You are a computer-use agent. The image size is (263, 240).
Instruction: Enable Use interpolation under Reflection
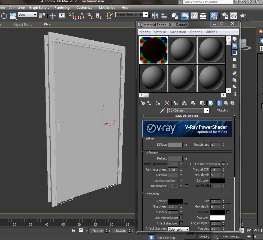pyautogui.click(x=181, y=181)
